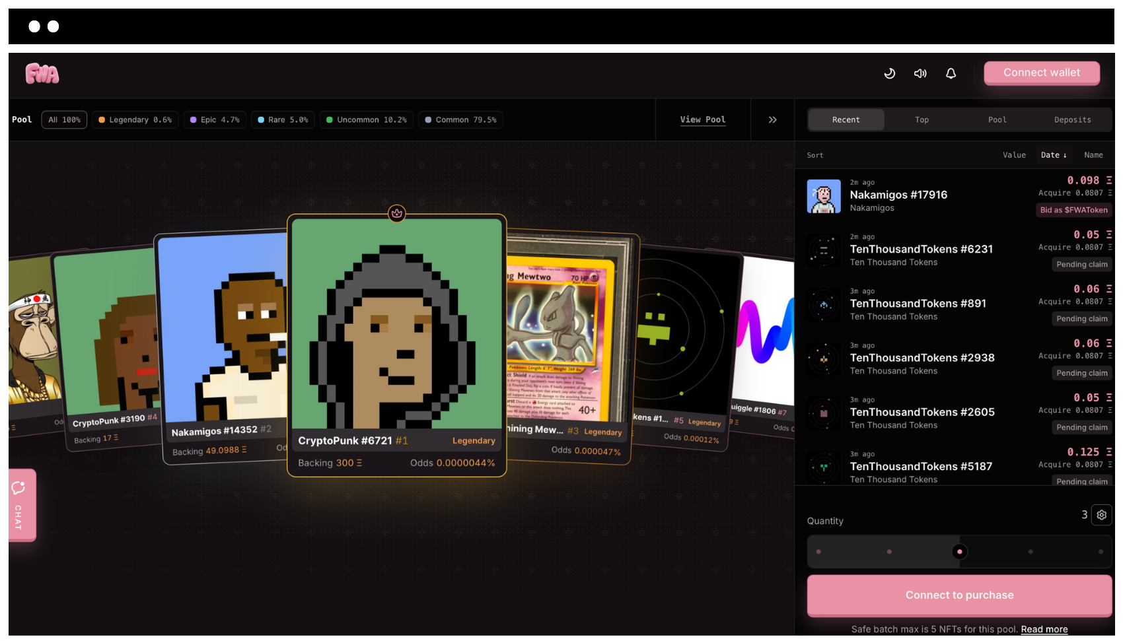Sort list by Date
Image resolution: width=1123 pixels, height=641 pixels.
click(x=1054, y=155)
